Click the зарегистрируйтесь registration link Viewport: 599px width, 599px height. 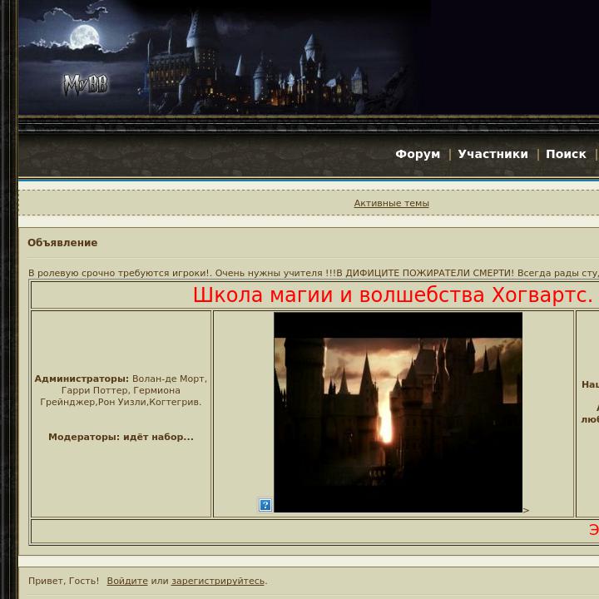(218, 581)
